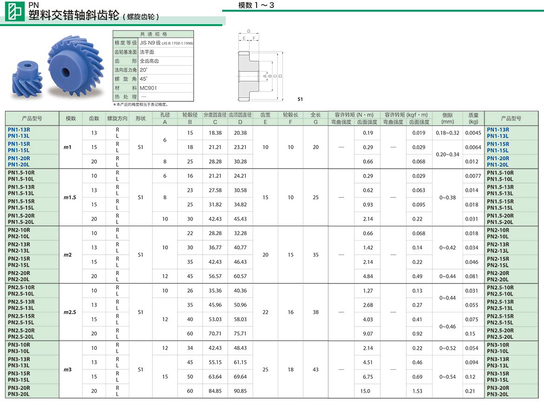Select the 齿顶圆直径 column header
Viewport: 544px width, 401px height.
tap(240, 115)
